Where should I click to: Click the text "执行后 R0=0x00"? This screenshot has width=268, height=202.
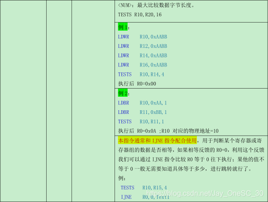coord(137,84)
